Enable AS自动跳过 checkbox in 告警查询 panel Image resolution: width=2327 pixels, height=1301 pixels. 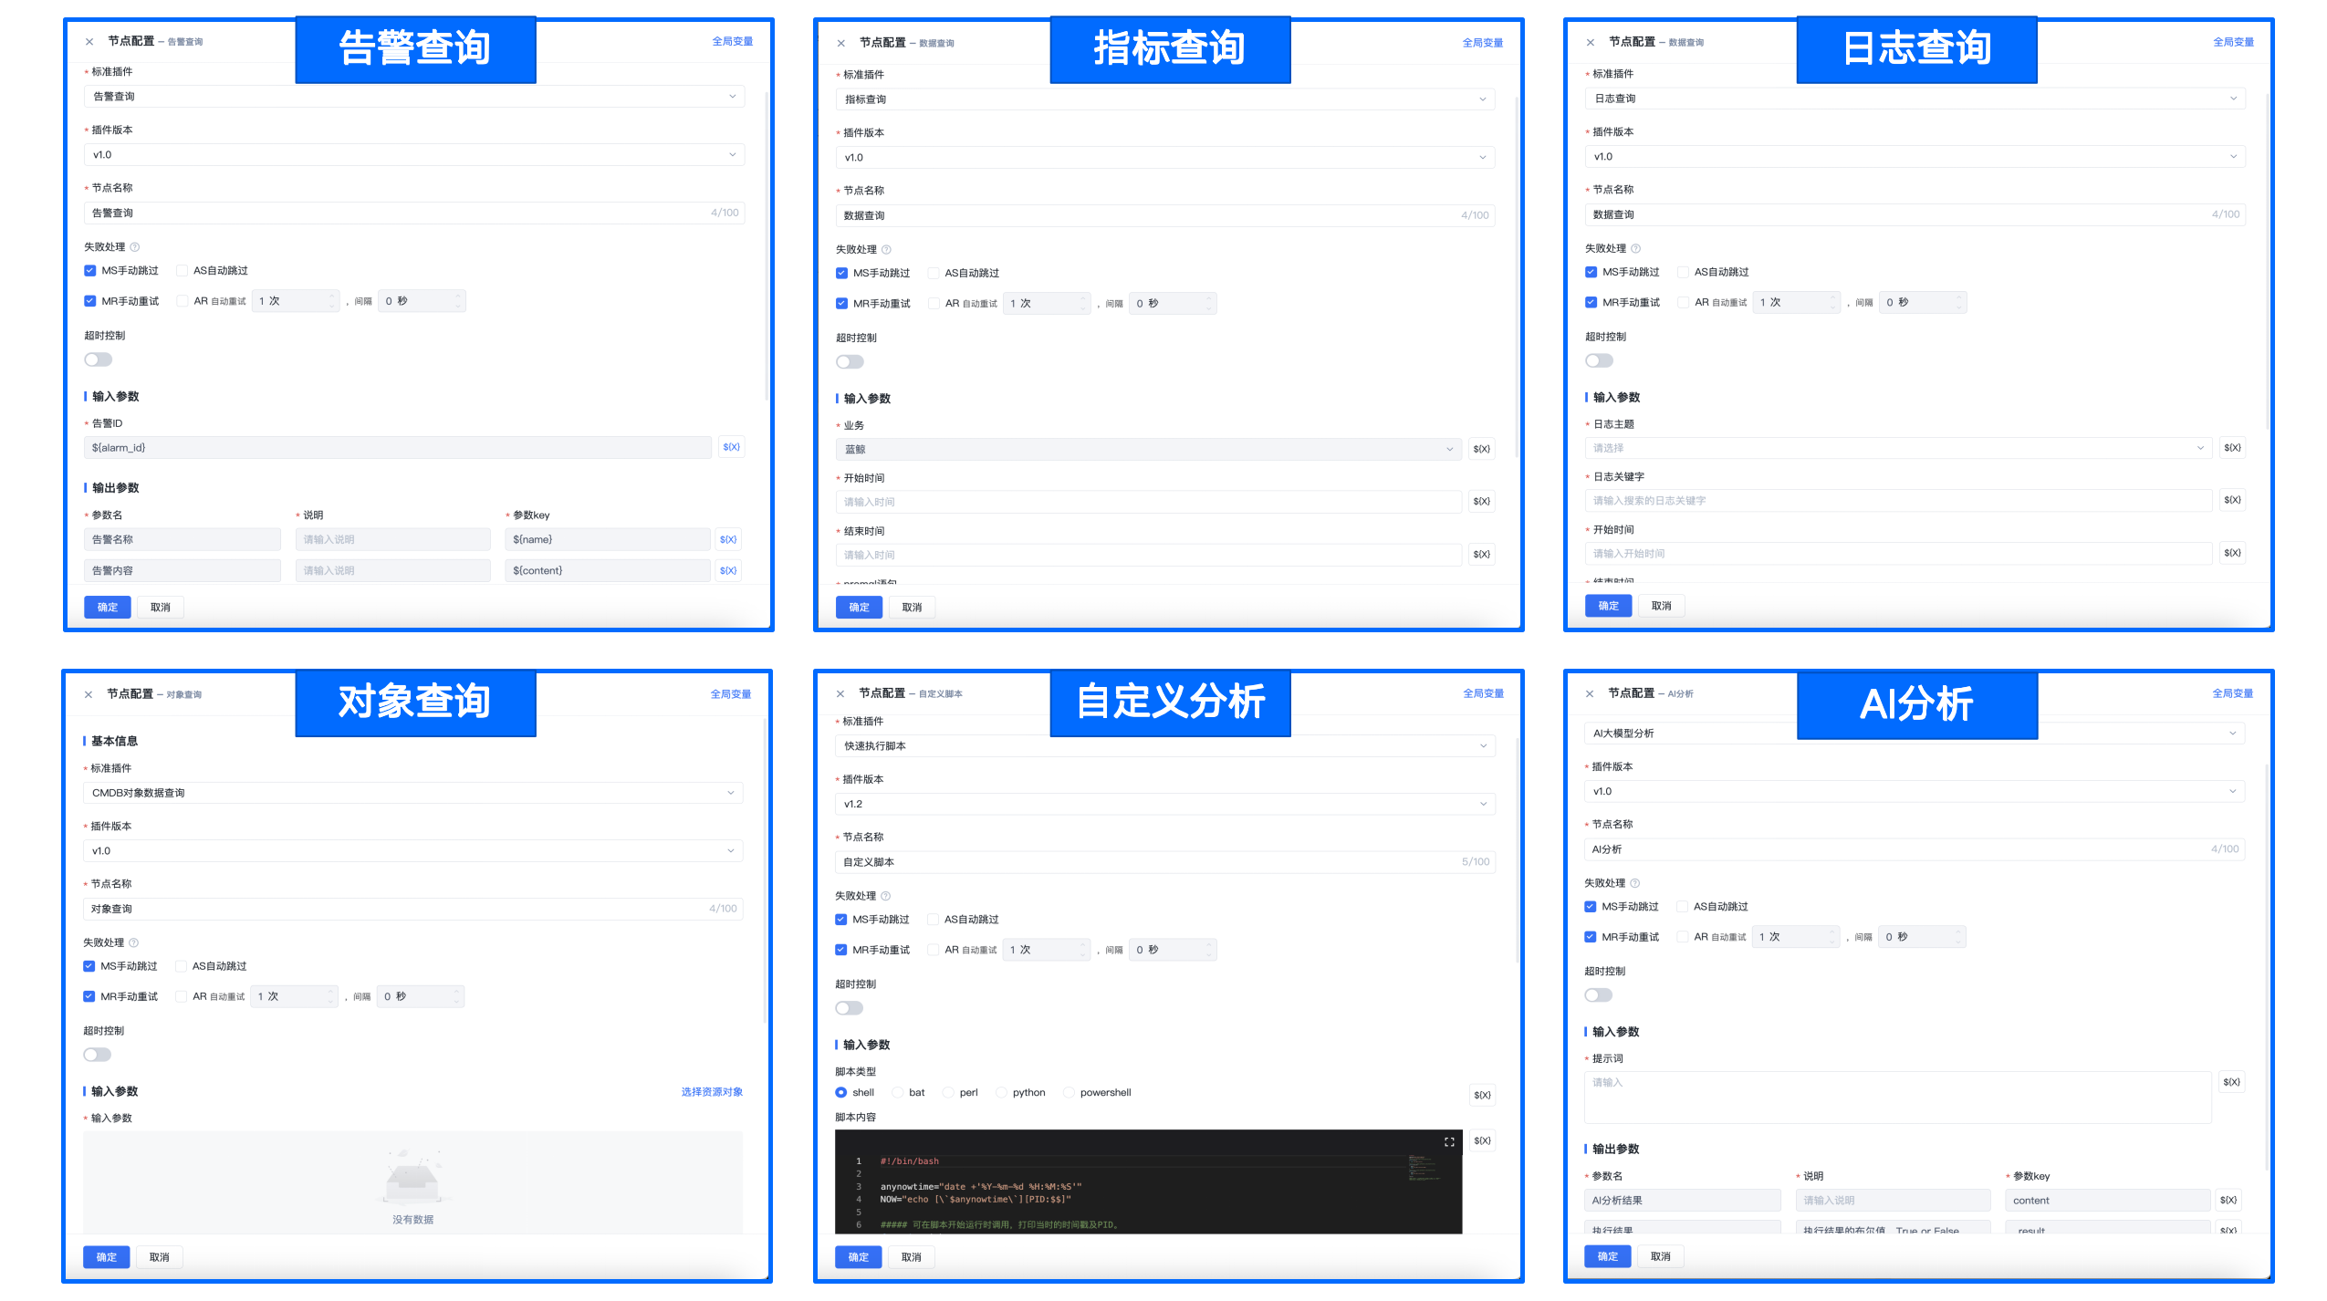click(x=182, y=271)
